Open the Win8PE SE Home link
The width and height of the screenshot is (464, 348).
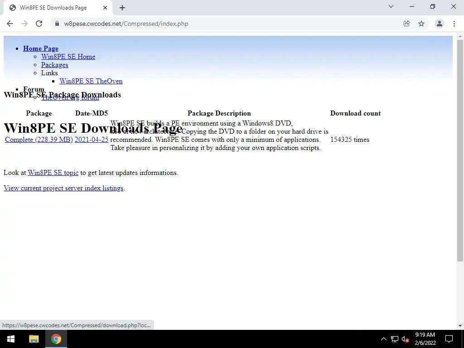pyautogui.click(x=68, y=57)
